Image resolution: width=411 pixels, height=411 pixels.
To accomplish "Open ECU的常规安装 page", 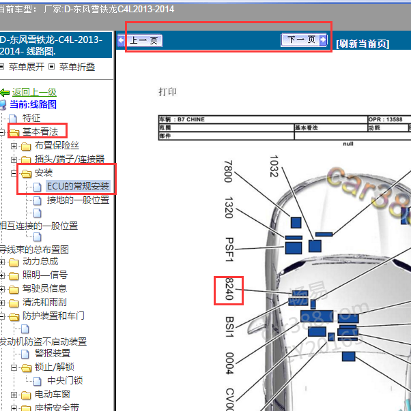I will click(78, 186).
